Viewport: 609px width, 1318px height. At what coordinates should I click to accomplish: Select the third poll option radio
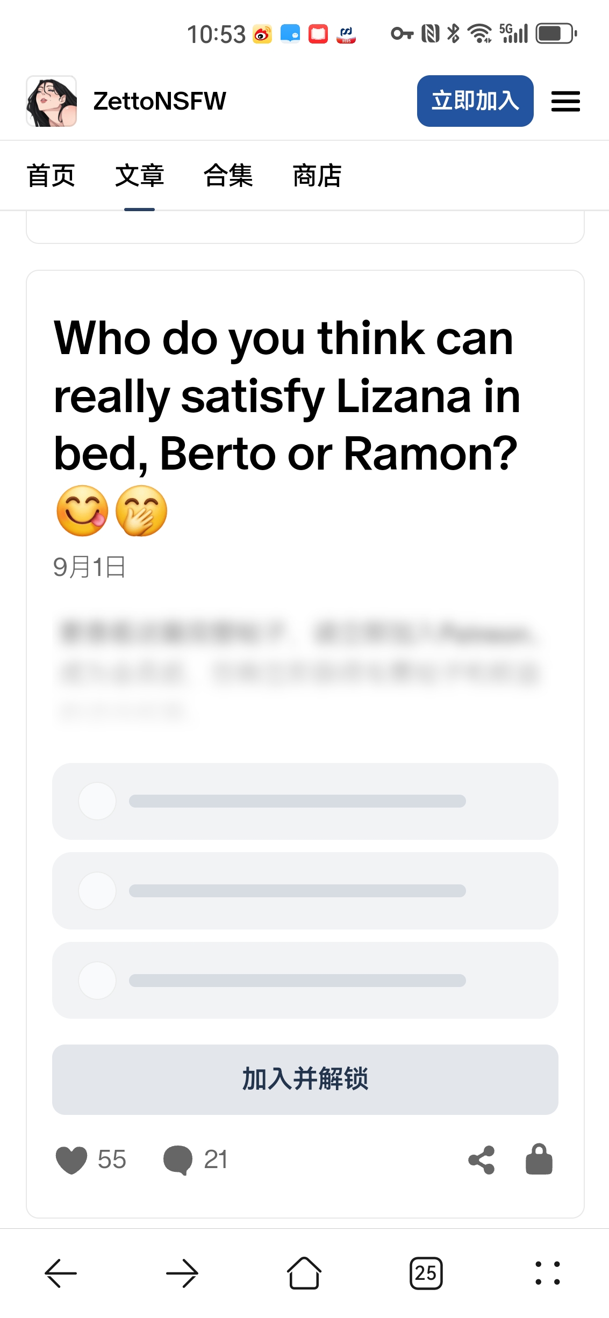click(x=97, y=981)
